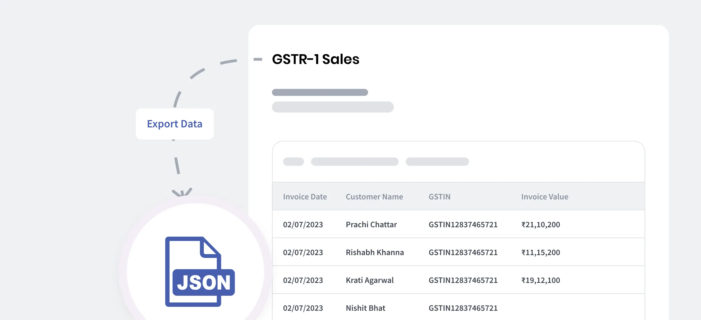
Task: Click the ₹19,12,100 invoice value
Action: [540, 280]
